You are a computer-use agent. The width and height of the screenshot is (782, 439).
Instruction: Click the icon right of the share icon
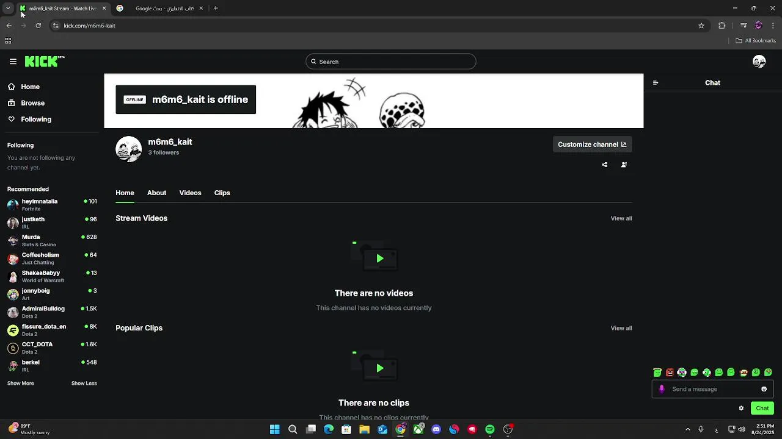pos(624,165)
